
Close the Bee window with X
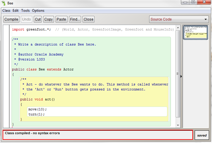click(204, 2)
